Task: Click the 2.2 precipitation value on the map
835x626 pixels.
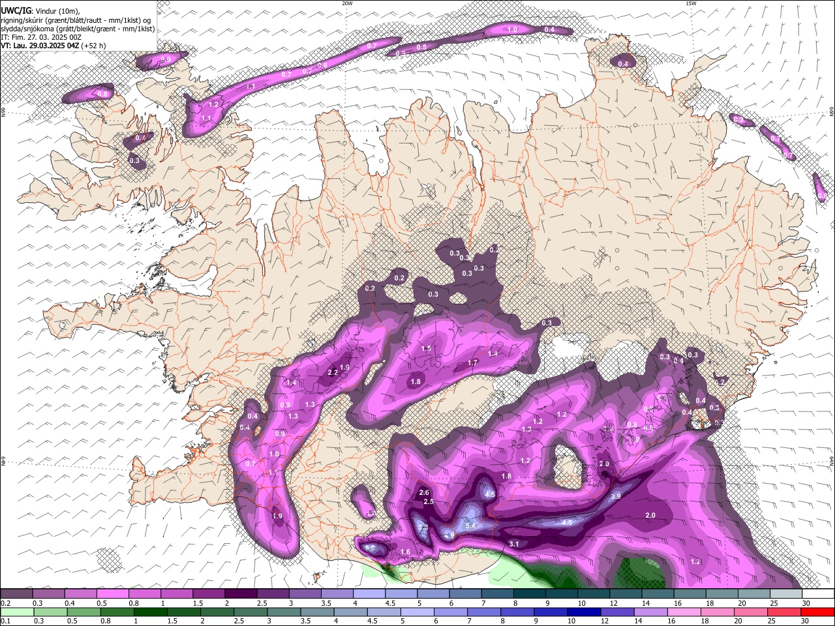Action: coord(332,372)
